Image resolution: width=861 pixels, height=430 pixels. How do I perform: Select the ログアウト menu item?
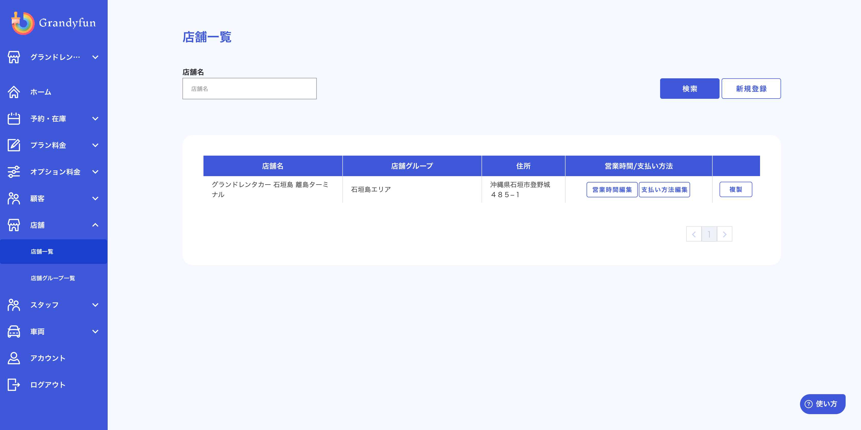tap(54, 385)
